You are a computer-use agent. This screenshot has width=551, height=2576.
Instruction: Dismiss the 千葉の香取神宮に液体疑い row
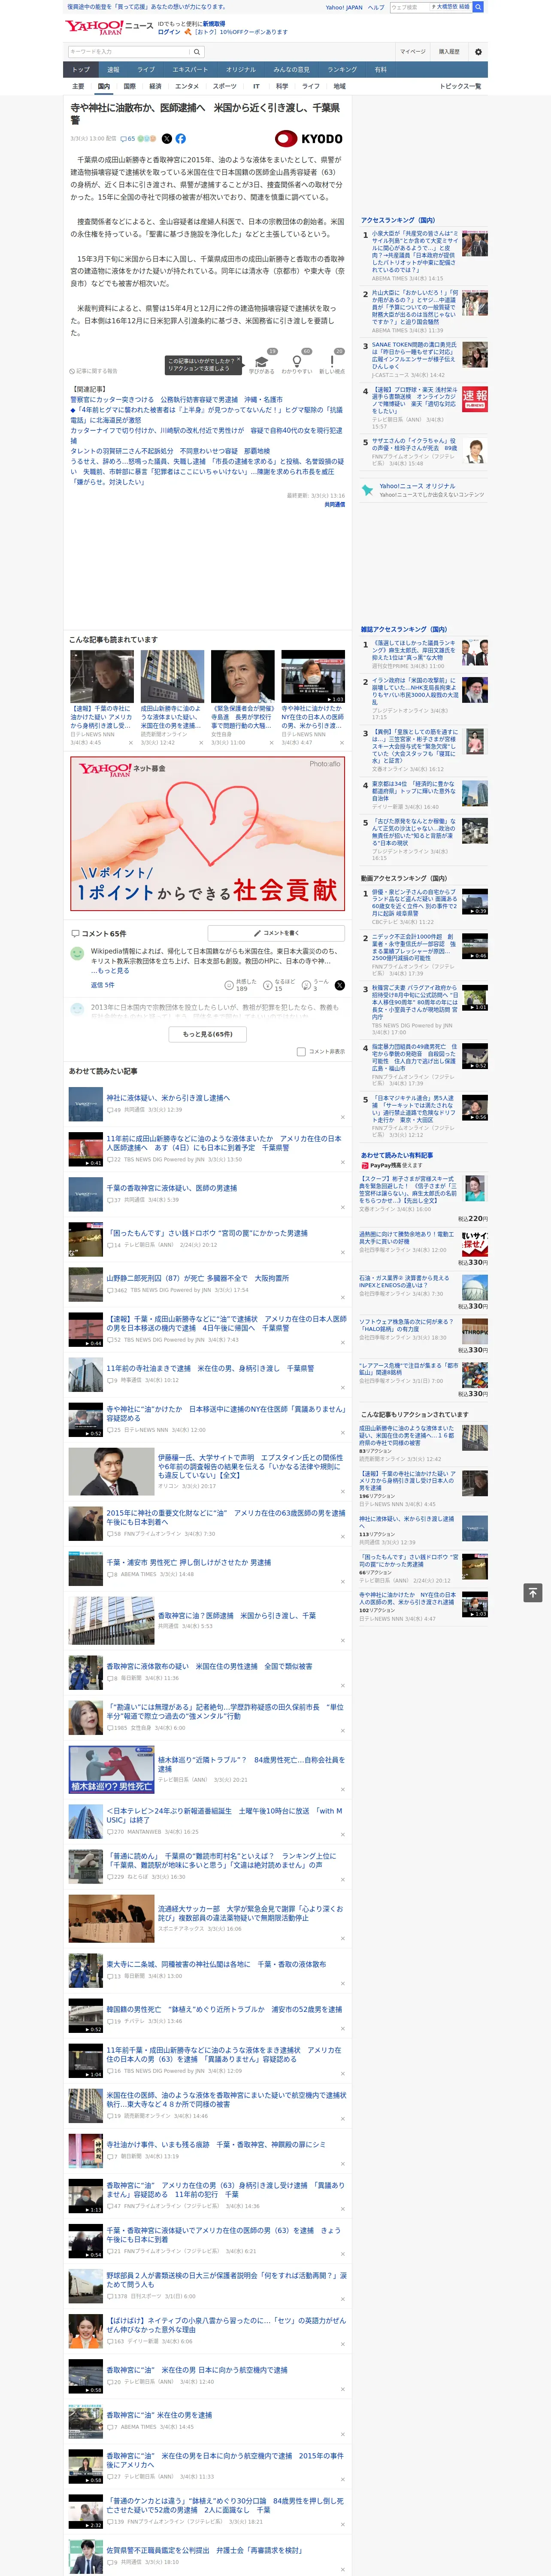pyautogui.click(x=343, y=1206)
